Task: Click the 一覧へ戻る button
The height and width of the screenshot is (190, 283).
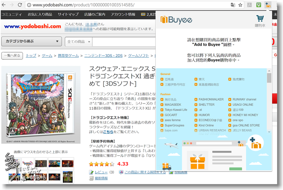Action: pyautogui.click(x=12, y=55)
